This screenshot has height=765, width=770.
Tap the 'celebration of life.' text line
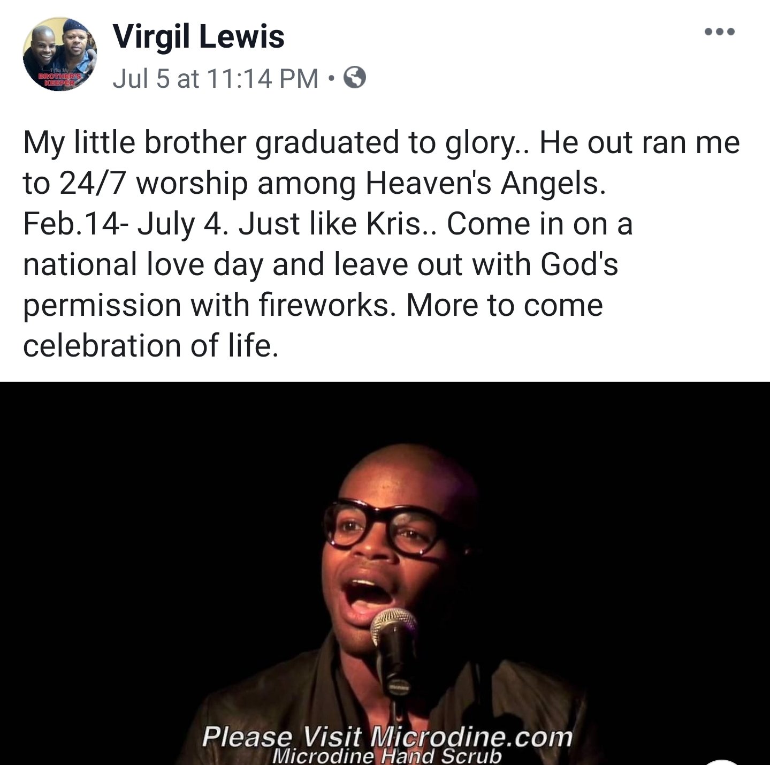pyautogui.click(x=151, y=345)
